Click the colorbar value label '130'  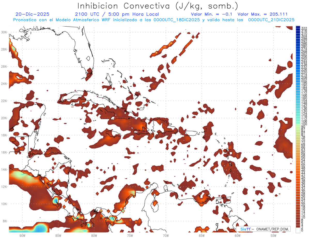[304, 111]
